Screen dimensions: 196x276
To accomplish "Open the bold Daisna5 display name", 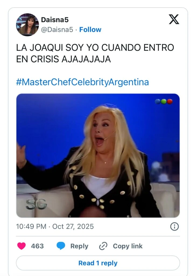I will click(x=55, y=20).
